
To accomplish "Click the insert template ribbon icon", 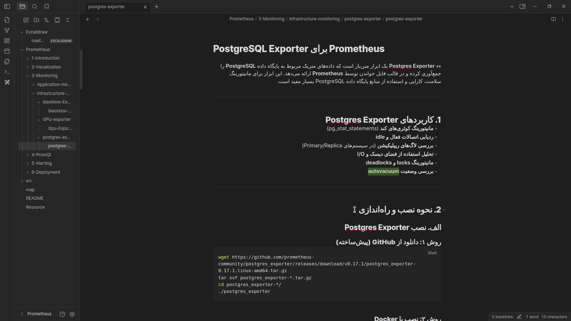I will 7,62.
